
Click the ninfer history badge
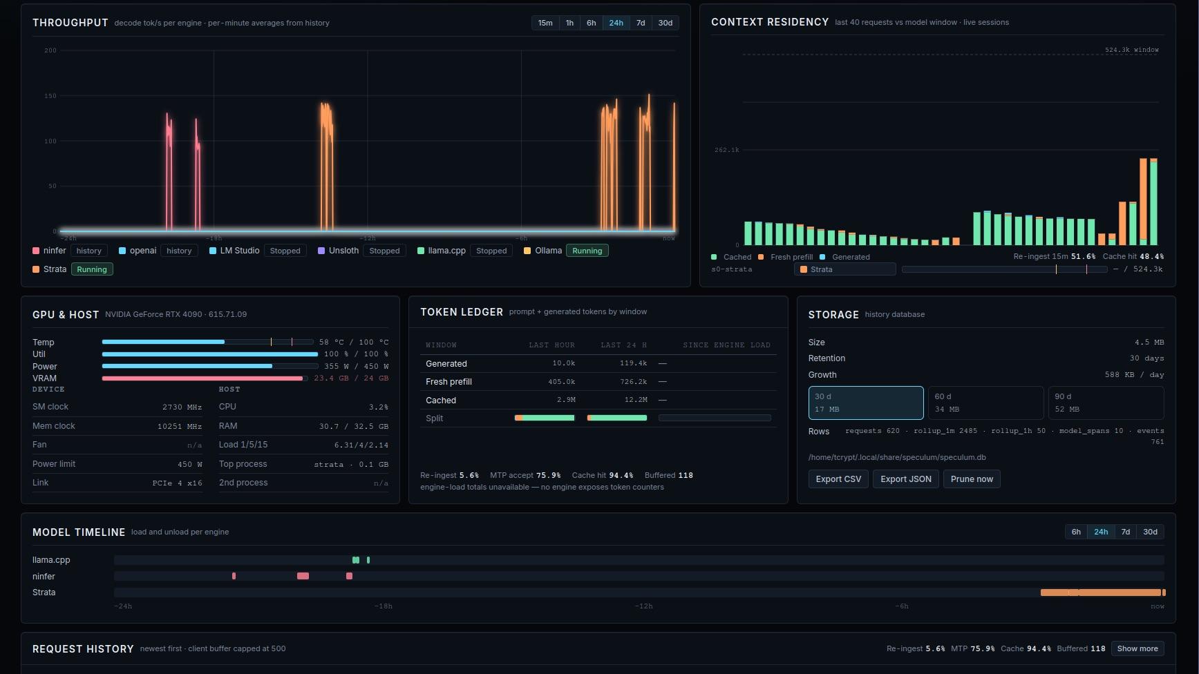[88, 251]
